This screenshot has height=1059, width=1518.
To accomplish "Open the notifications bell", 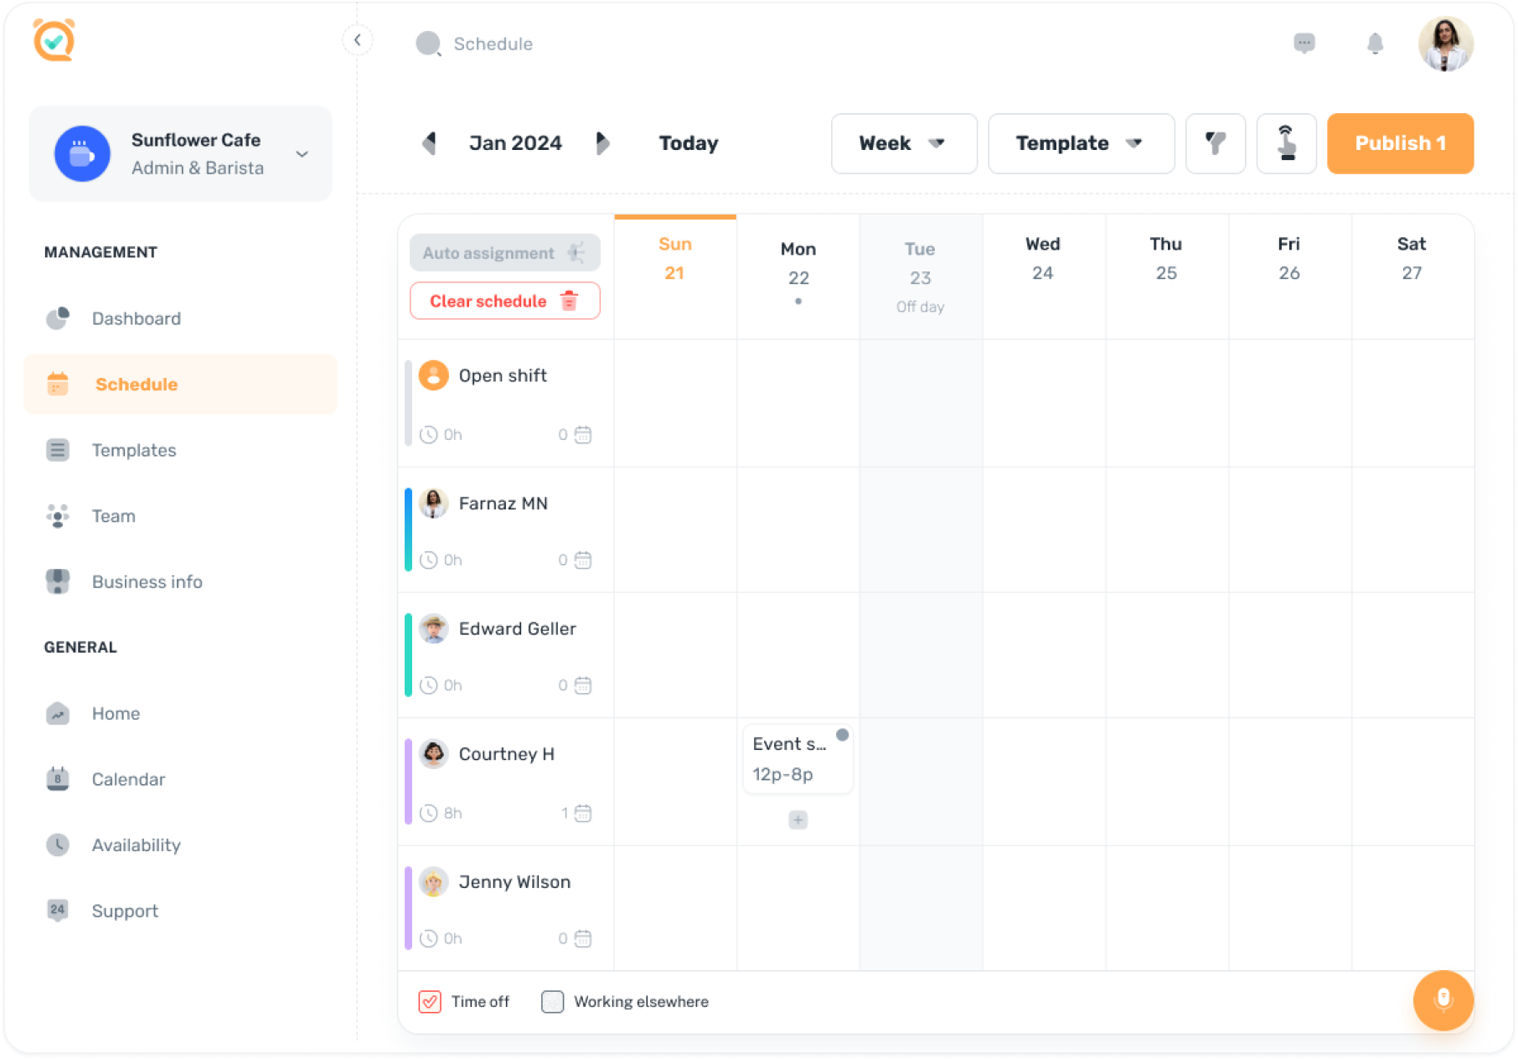I will 1375,44.
